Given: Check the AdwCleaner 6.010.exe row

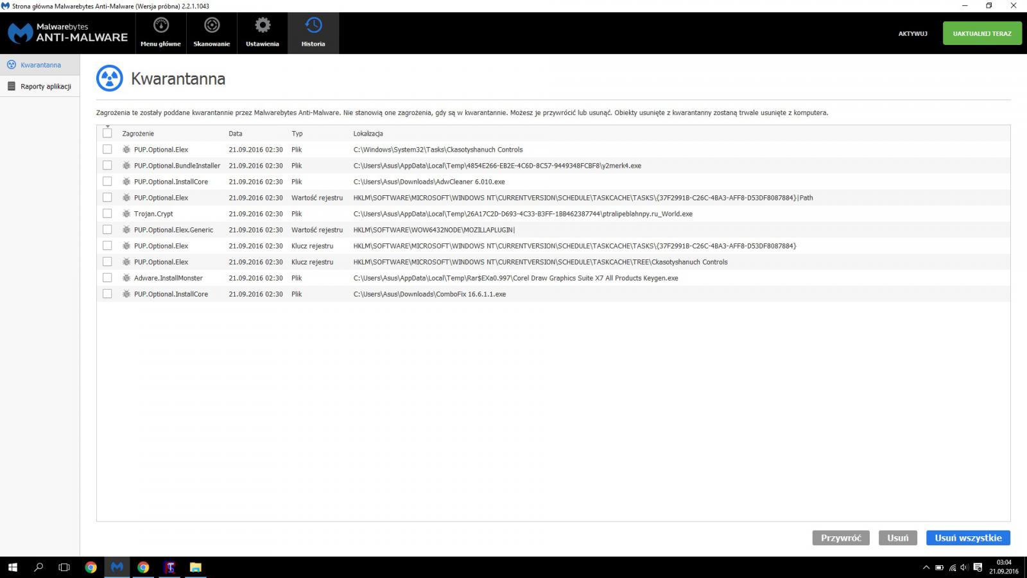Looking at the screenshot, I should [x=107, y=182].
